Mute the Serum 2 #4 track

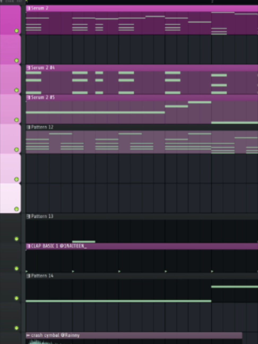(16, 90)
